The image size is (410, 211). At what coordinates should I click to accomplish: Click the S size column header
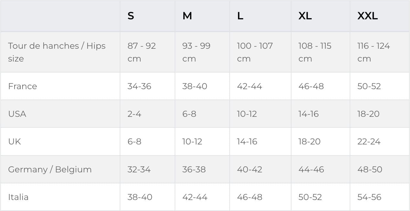tap(131, 16)
